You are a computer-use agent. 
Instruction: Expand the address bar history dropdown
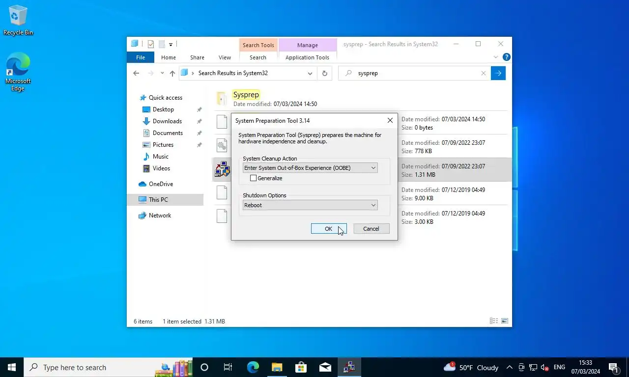[x=310, y=73]
